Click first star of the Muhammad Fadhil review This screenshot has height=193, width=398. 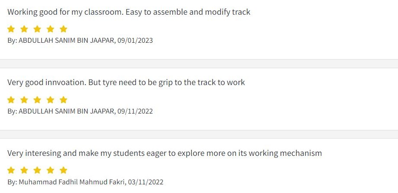(x=11, y=170)
